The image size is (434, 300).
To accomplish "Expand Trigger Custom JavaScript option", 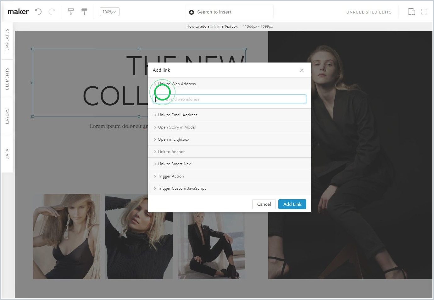I will (x=230, y=188).
